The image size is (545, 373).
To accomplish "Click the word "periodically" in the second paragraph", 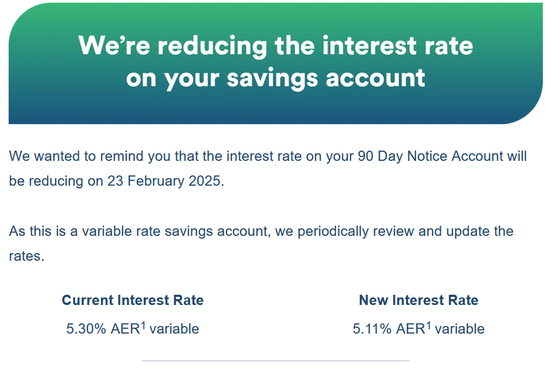I will [333, 231].
